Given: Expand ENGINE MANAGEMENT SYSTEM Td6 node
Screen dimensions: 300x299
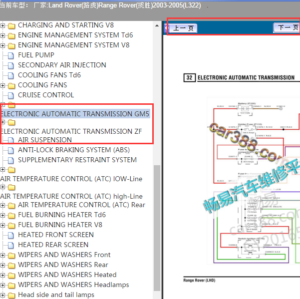Looking at the screenshot, I should pos(2,35).
